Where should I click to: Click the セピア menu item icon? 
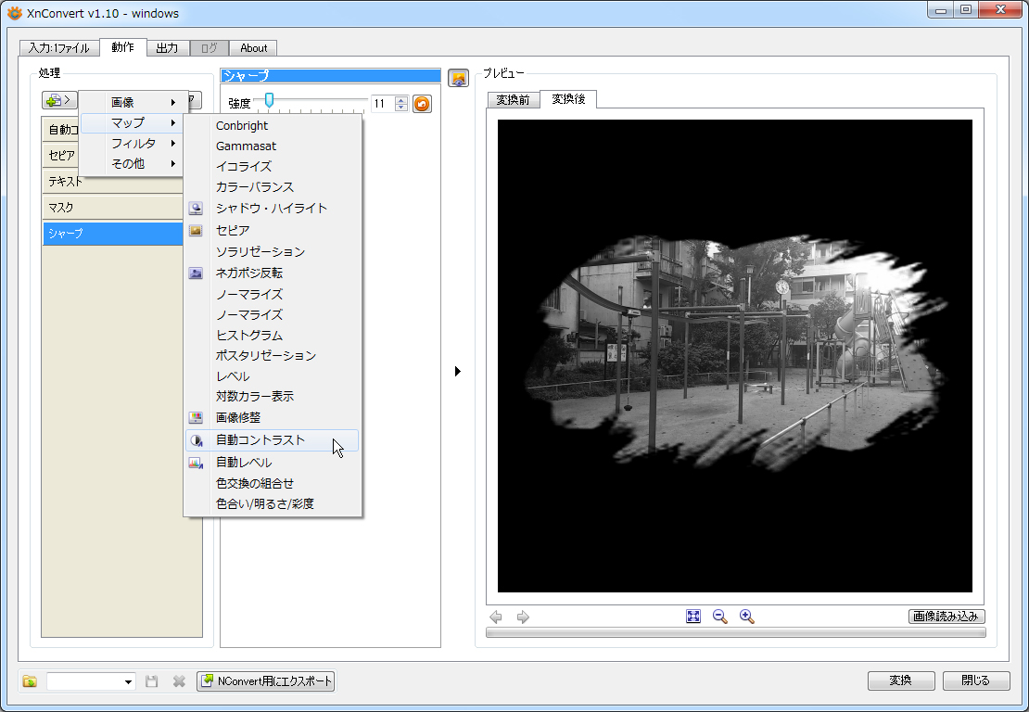(196, 230)
